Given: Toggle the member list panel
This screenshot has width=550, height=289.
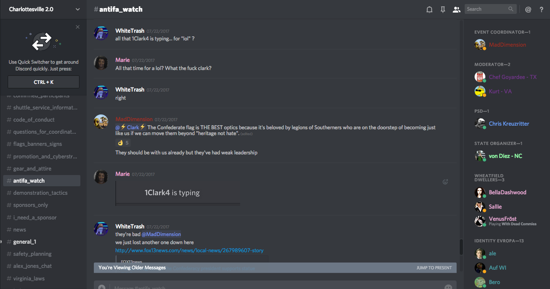Looking at the screenshot, I should [x=456, y=9].
